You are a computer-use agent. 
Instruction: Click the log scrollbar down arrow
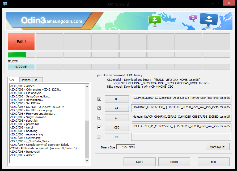click(x=87, y=161)
